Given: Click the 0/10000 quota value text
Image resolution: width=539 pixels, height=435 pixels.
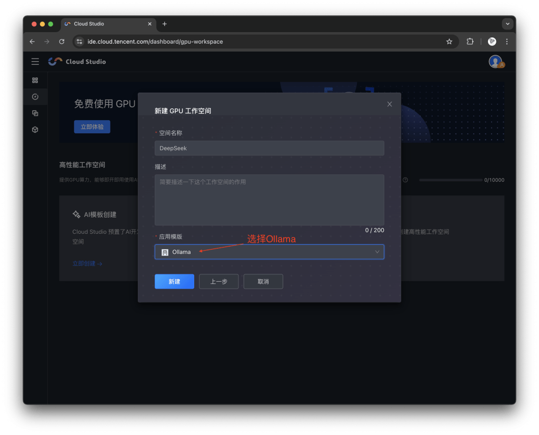Looking at the screenshot, I should 494,180.
